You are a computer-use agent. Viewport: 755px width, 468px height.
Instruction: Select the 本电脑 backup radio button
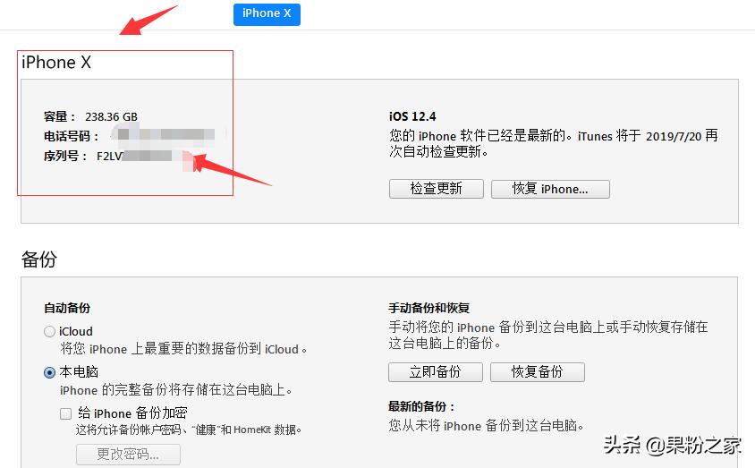pyautogui.click(x=49, y=372)
